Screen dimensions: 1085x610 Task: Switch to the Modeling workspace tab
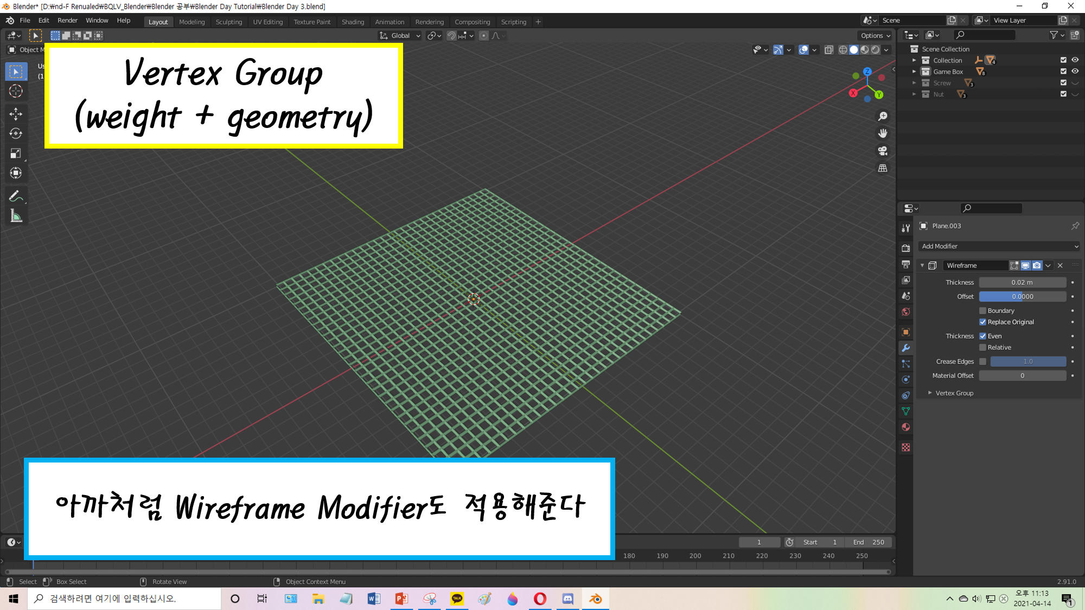coord(192,22)
